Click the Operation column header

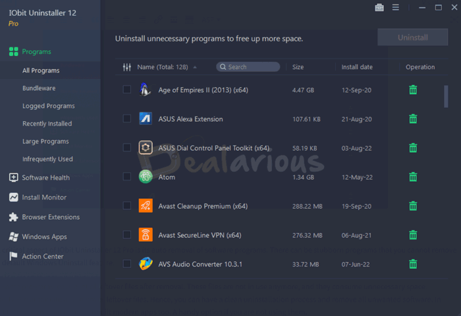point(420,67)
